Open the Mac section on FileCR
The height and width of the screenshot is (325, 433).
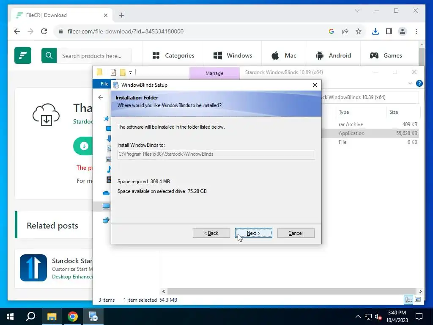click(284, 55)
